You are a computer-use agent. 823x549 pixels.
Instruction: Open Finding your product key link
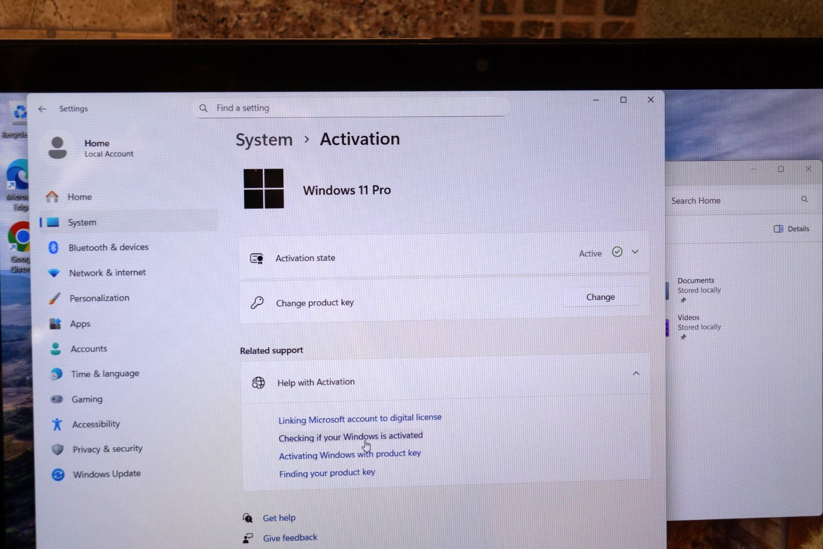(x=327, y=473)
